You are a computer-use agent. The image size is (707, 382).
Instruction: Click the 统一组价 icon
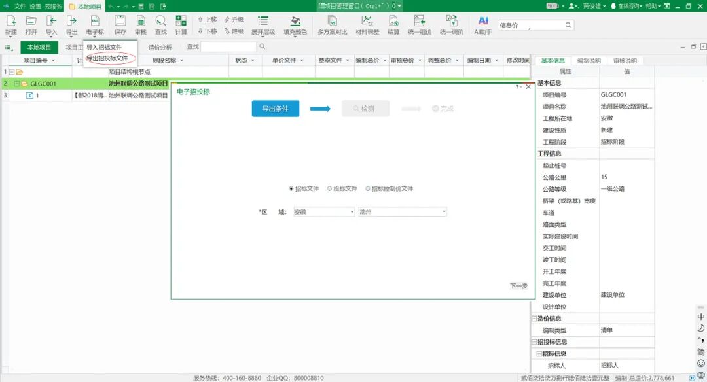click(420, 25)
